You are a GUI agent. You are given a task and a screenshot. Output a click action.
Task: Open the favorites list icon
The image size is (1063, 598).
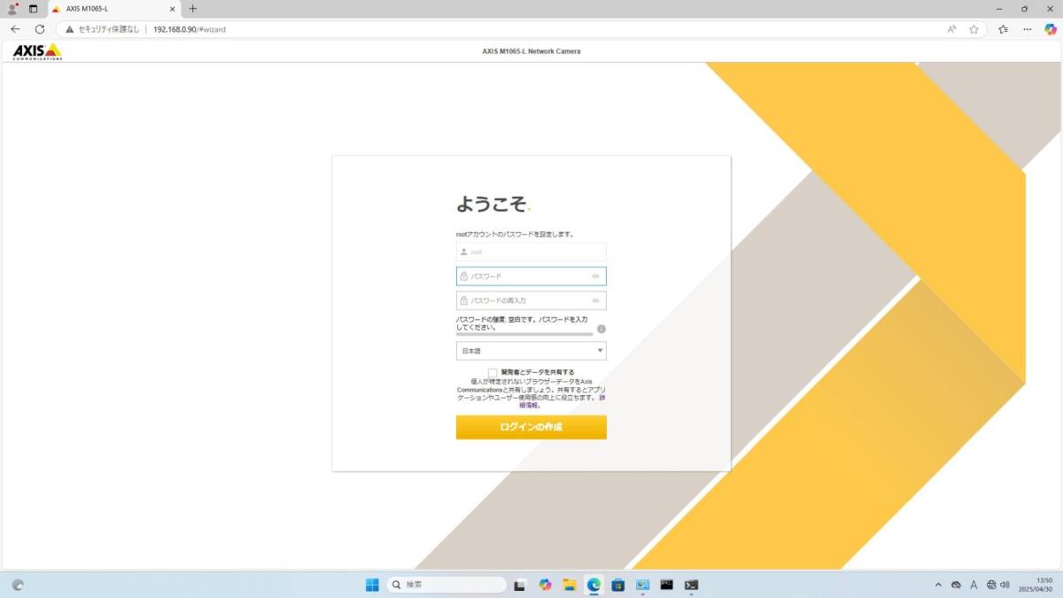[1003, 29]
